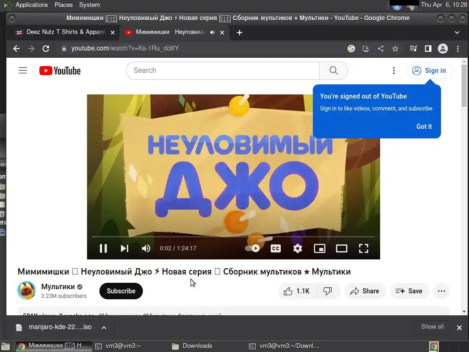Go forward in Chrome
This screenshot has width=469, height=352.
coord(31,49)
